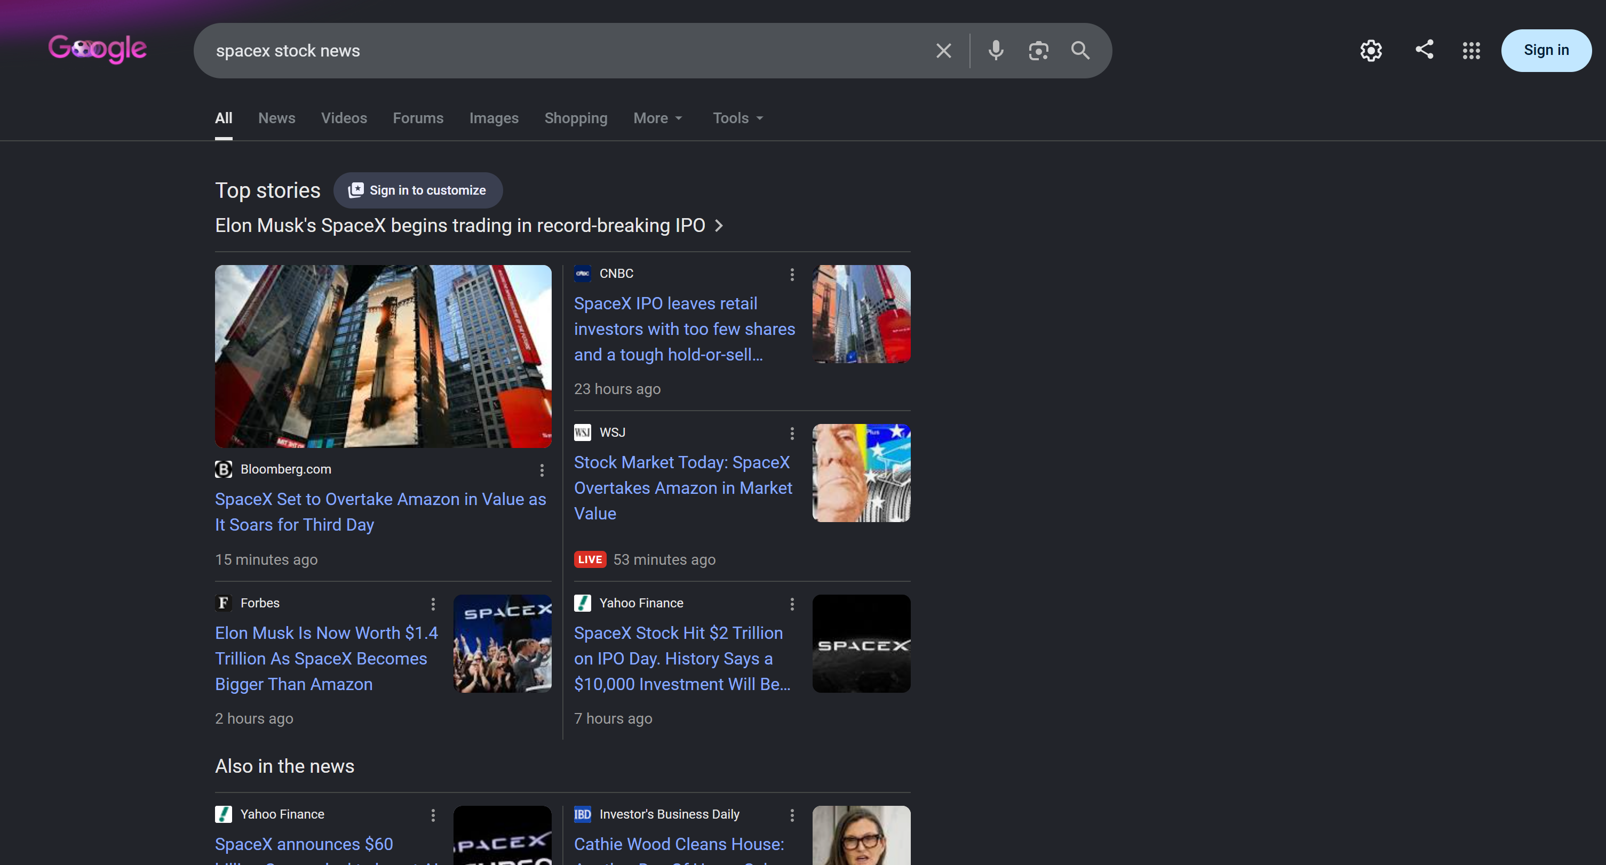Open SpaceX Stock Hit $2 Trillion article
Viewport: 1606px width, 865px height.
point(682,658)
